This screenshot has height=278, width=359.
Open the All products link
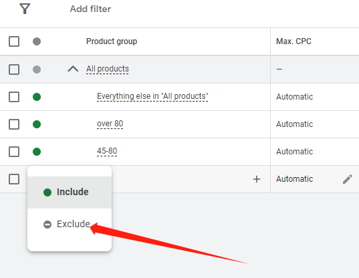[x=108, y=69]
